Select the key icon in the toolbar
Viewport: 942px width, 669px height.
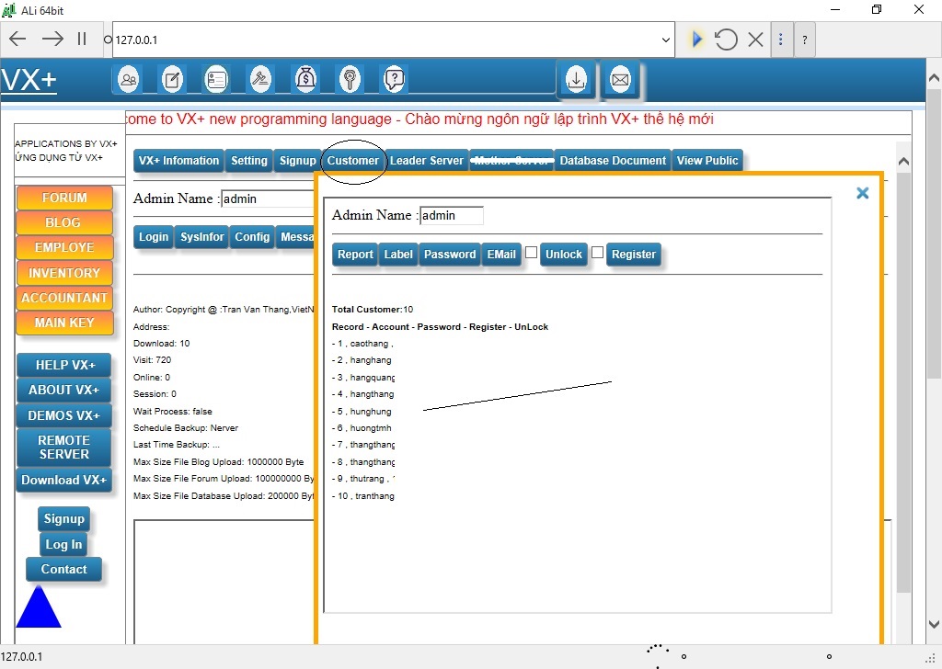click(350, 79)
